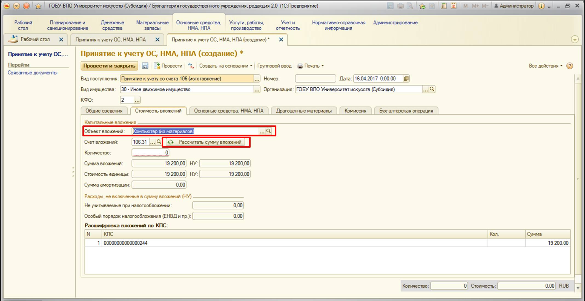Switch to the Драгоценные материалы tab

click(304, 111)
